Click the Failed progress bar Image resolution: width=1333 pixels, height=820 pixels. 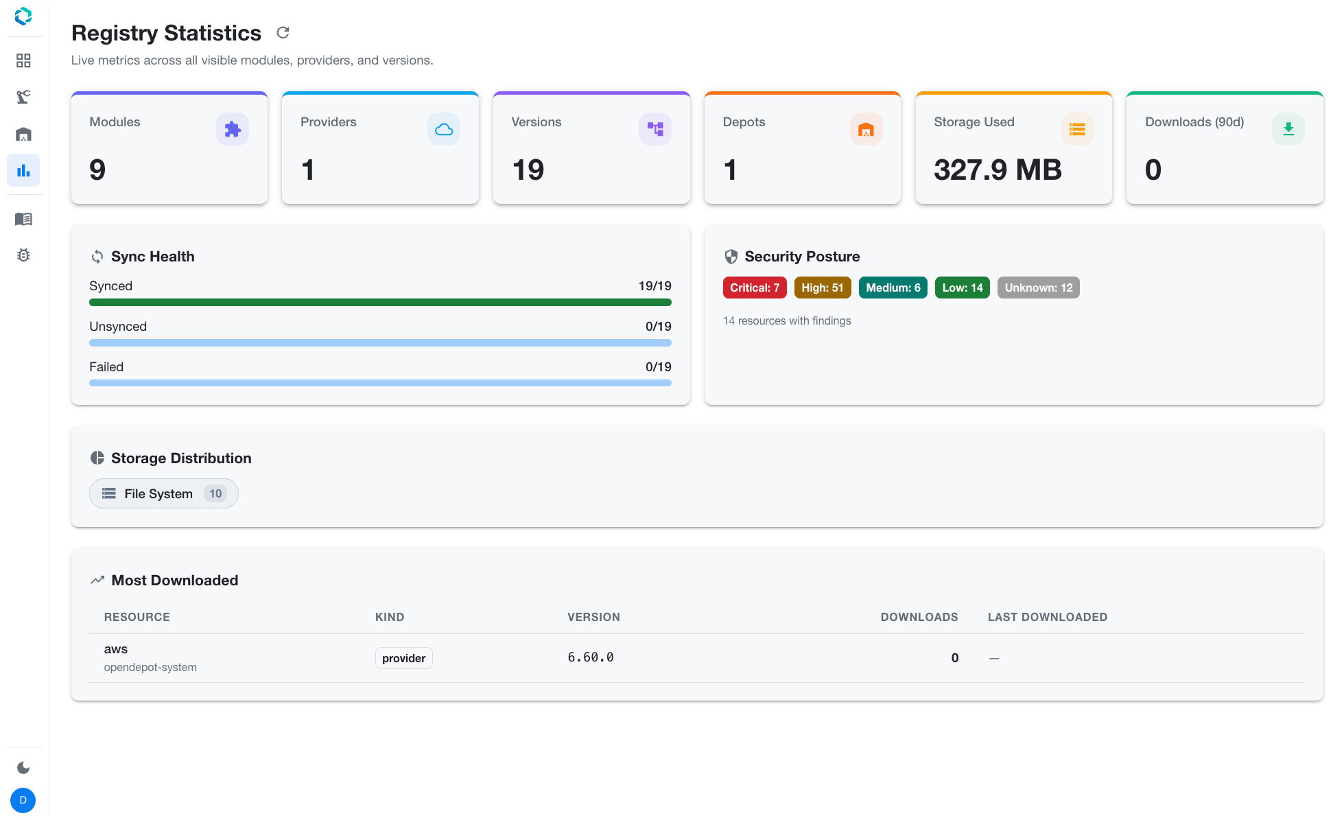pos(380,383)
